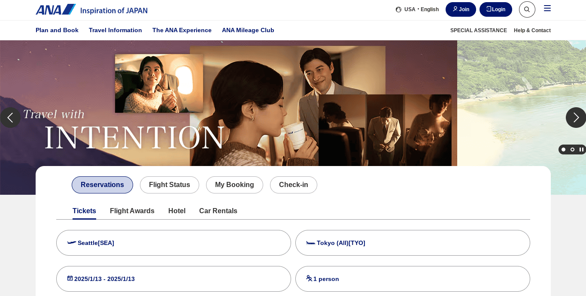Click the globe region icon

(398, 9)
